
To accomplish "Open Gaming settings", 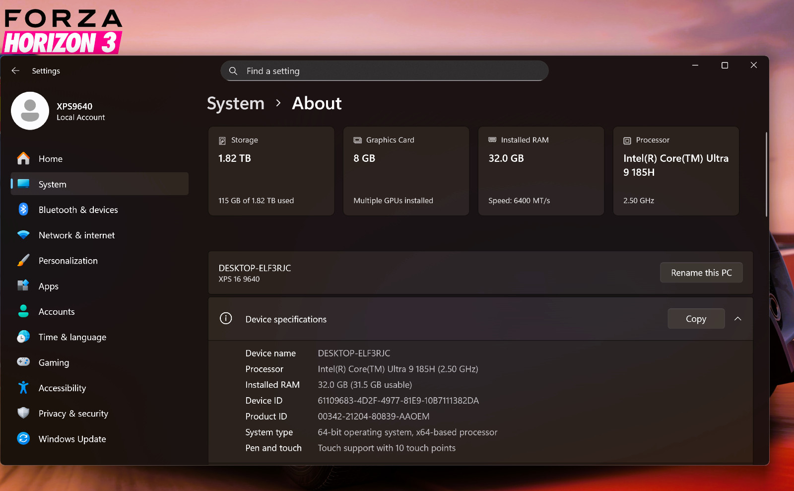I will pyautogui.click(x=99, y=362).
